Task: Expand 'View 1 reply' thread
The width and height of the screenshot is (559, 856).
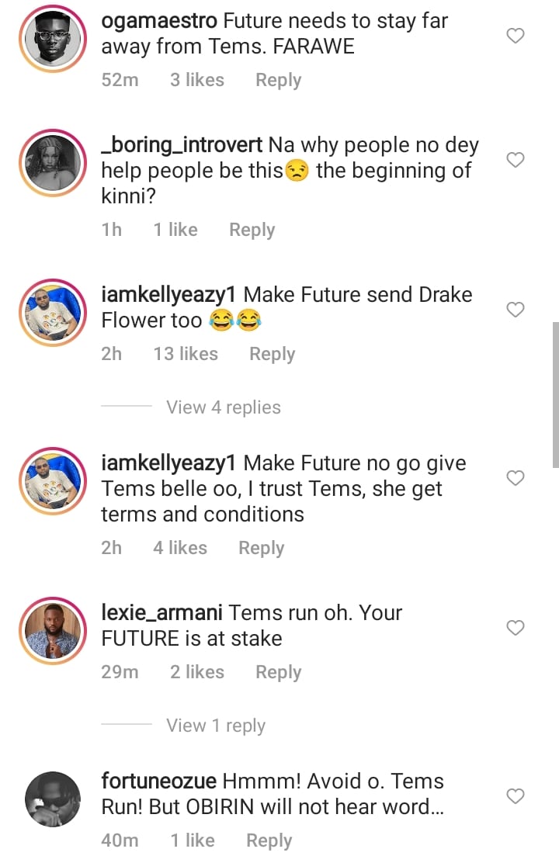Action: coord(216,726)
